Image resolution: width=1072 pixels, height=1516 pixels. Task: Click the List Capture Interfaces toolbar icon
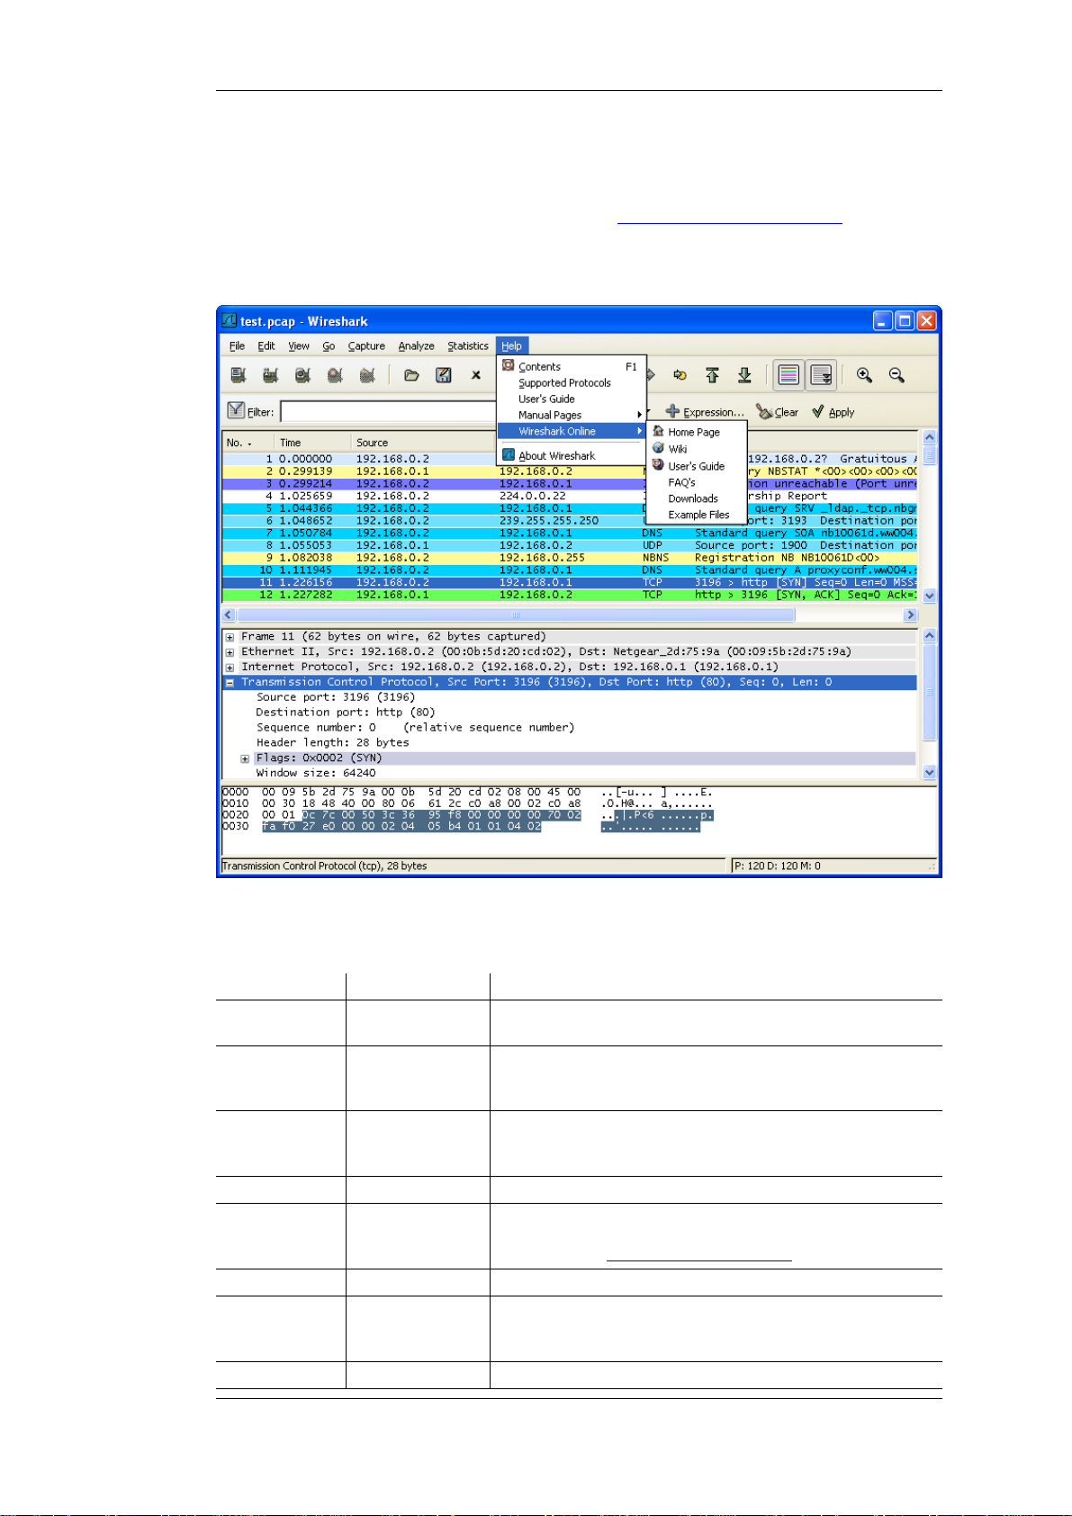(239, 375)
